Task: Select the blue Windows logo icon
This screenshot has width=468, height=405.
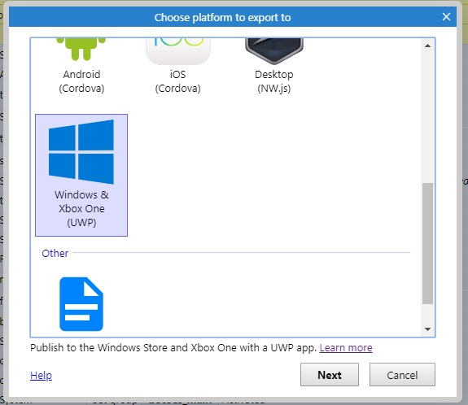Action: (81, 152)
